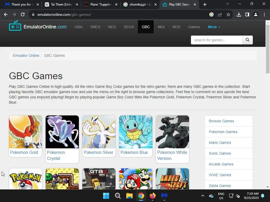Focus the search for games field

click(x=217, y=40)
